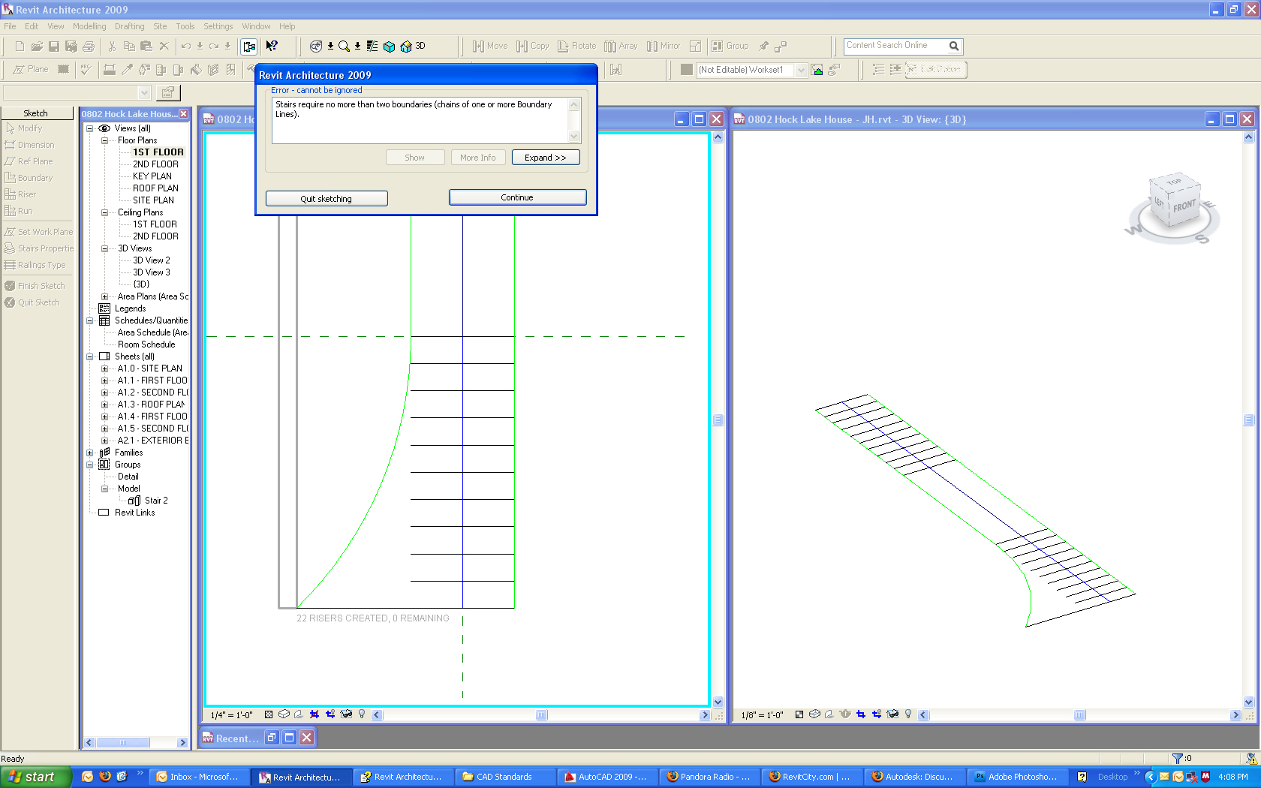Select 2ND FLOOR under Floor Plans
The width and height of the screenshot is (1261, 788).
155,164
